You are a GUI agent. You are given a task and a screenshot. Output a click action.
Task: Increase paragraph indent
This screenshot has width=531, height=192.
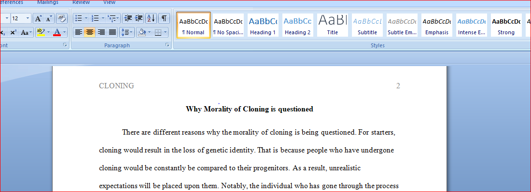pos(139,18)
